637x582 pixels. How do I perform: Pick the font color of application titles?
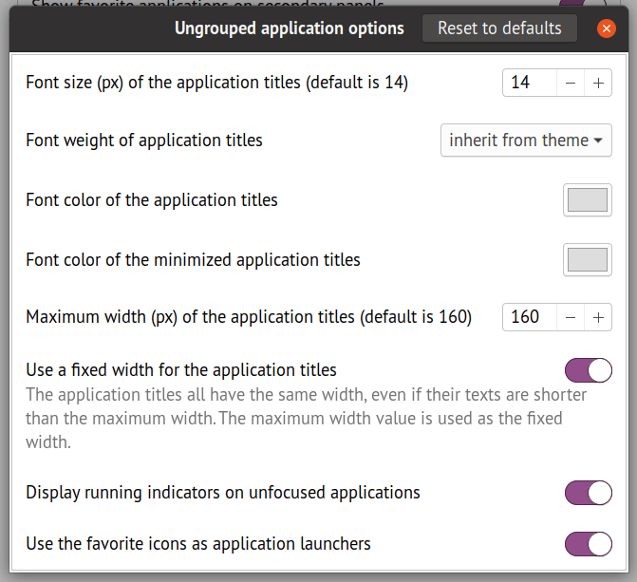point(588,200)
